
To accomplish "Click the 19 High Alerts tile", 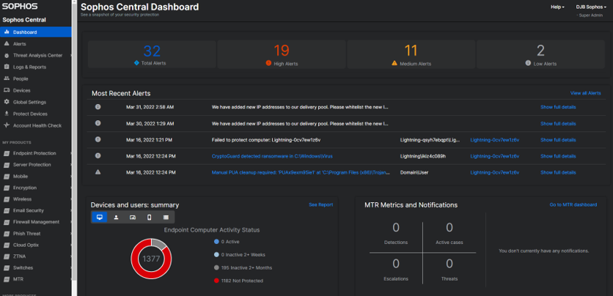I will click(282, 54).
